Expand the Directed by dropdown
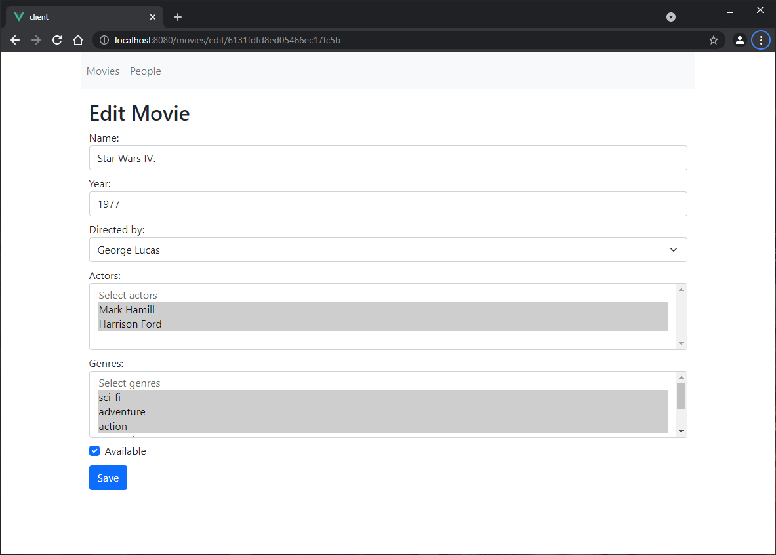 (x=388, y=250)
